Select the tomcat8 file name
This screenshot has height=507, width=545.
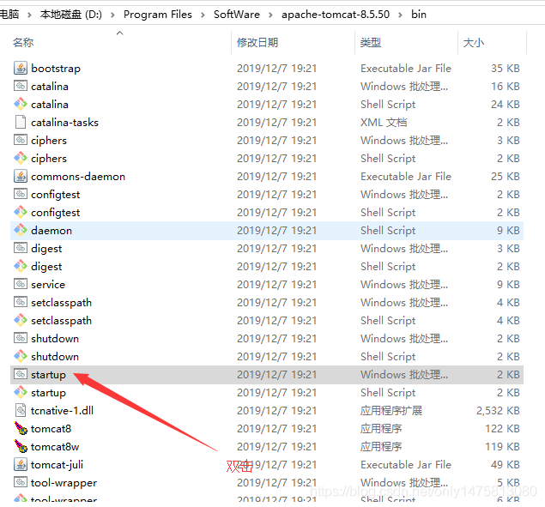pos(51,429)
